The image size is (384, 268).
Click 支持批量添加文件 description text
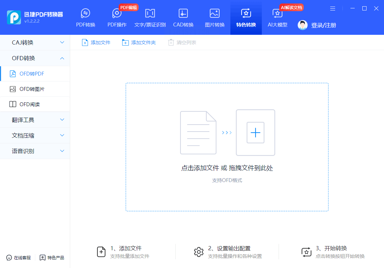(130, 256)
